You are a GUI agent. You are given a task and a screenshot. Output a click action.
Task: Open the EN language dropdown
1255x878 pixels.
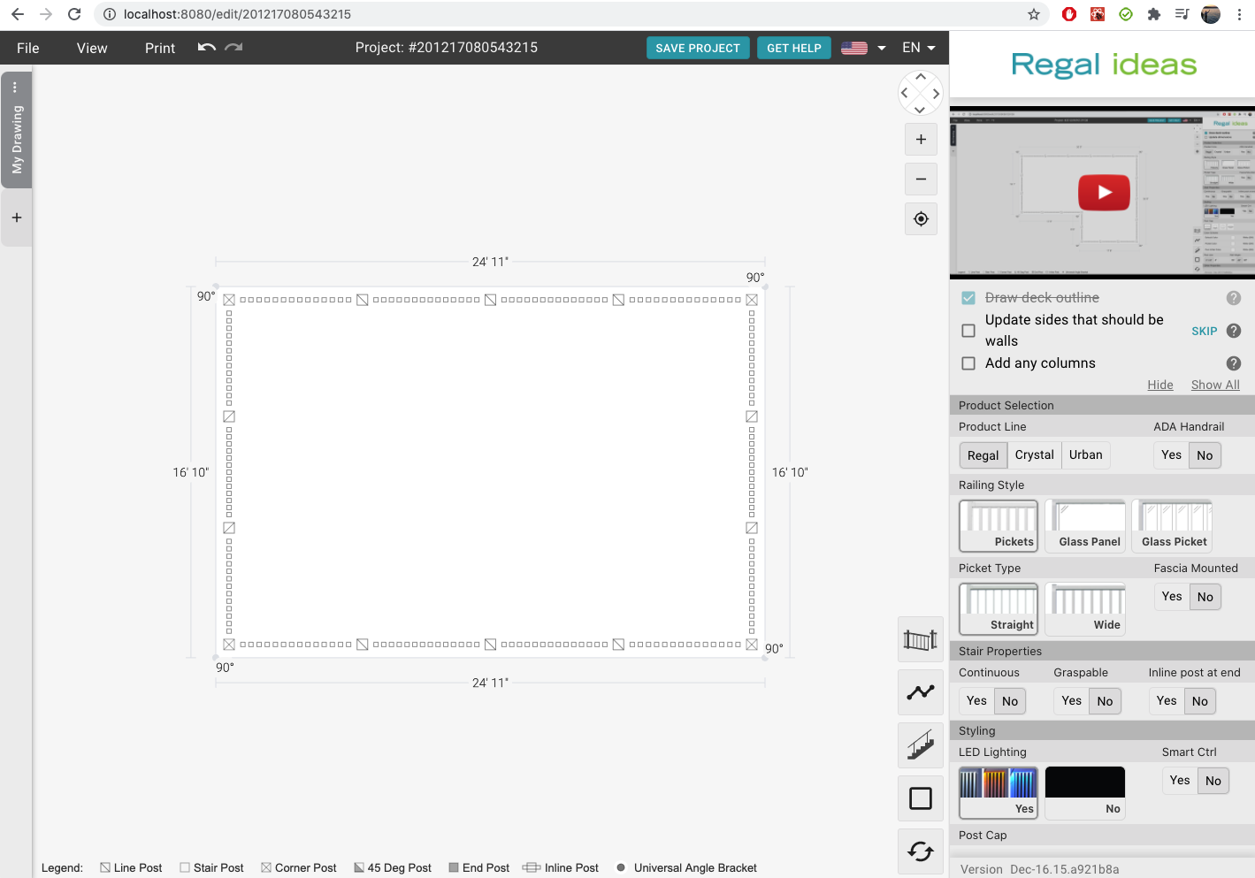tap(919, 48)
